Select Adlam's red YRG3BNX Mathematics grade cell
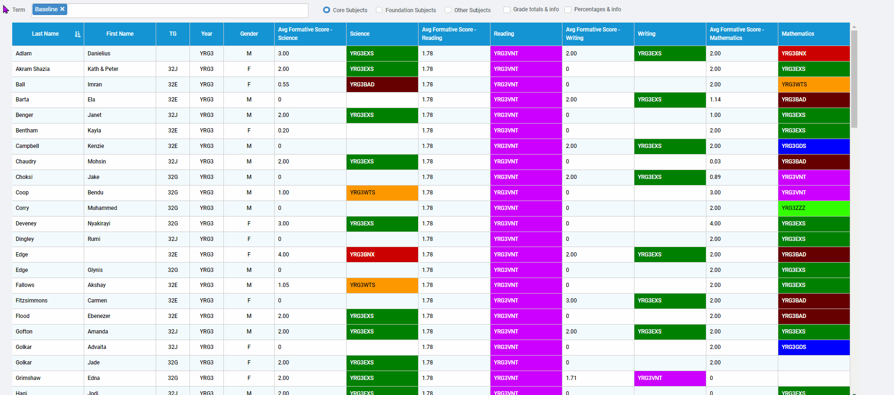894x395 pixels. 814,54
